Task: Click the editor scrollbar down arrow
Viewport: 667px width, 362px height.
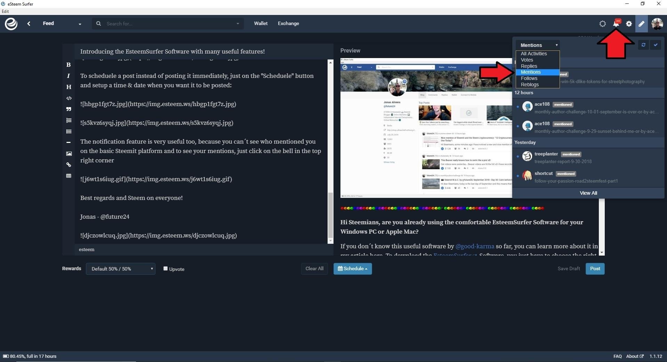Action: point(330,241)
